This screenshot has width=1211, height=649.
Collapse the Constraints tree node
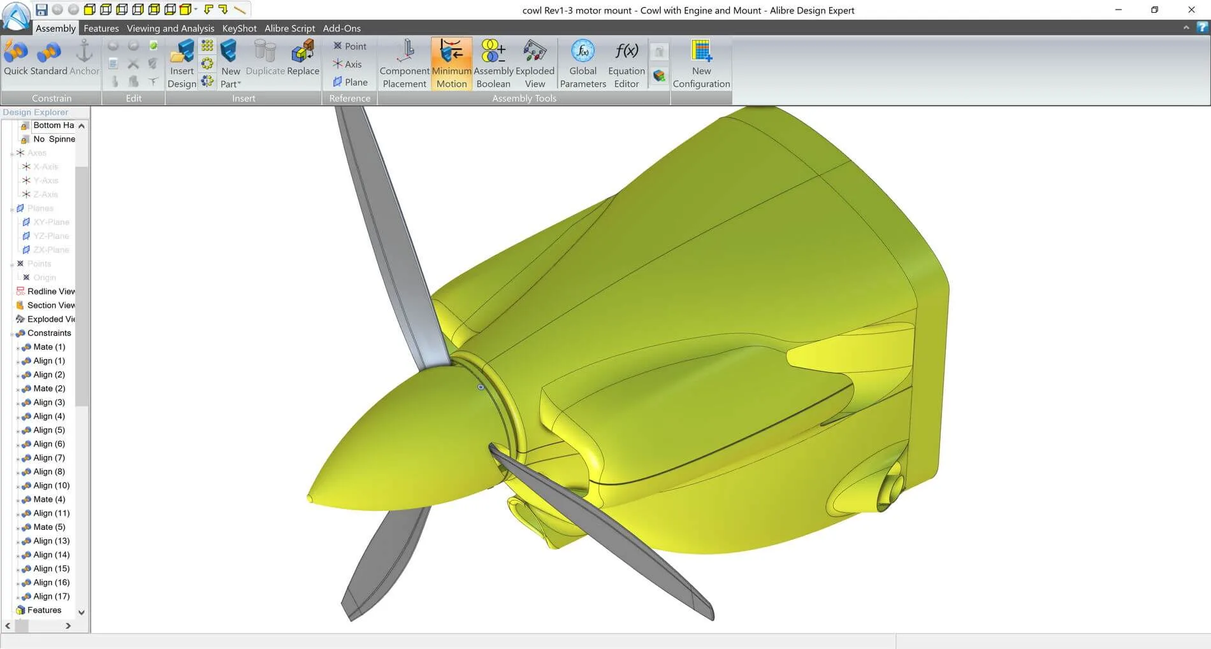[x=12, y=334]
